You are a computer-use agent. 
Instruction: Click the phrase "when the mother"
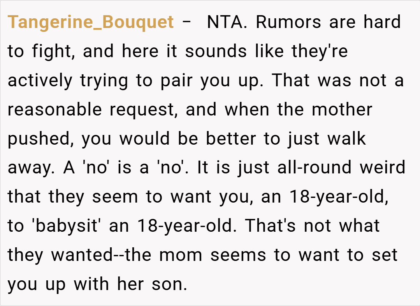point(299,110)
